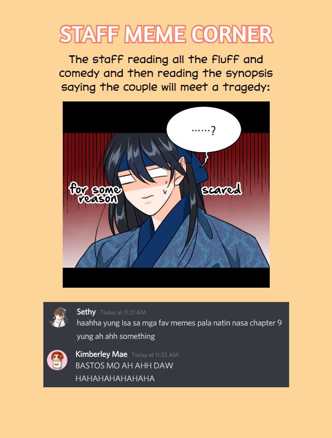Click the 'scared' caption text
The height and width of the screenshot is (438, 332).
pyautogui.click(x=221, y=189)
